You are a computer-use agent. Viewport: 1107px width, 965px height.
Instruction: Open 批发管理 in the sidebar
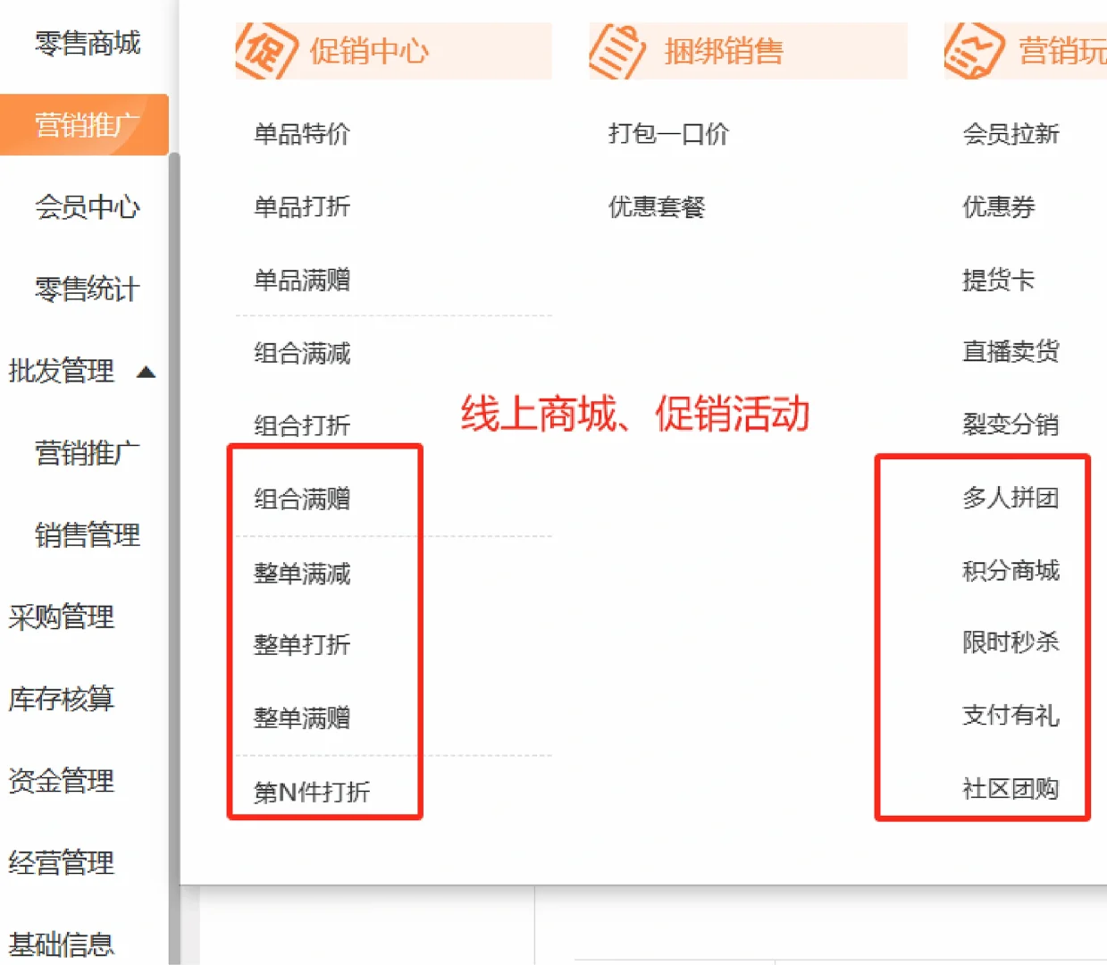61,371
